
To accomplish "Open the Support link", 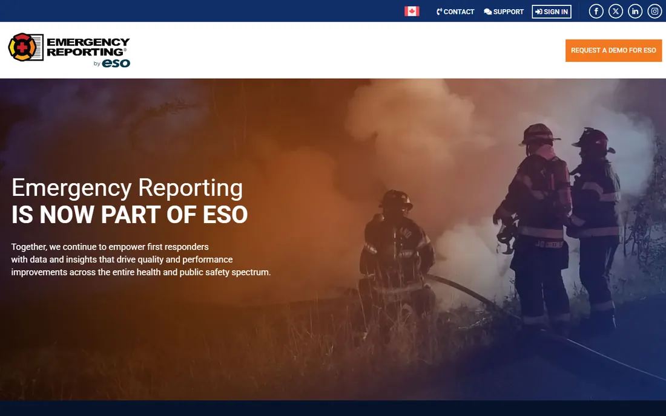I will click(504, 12).
